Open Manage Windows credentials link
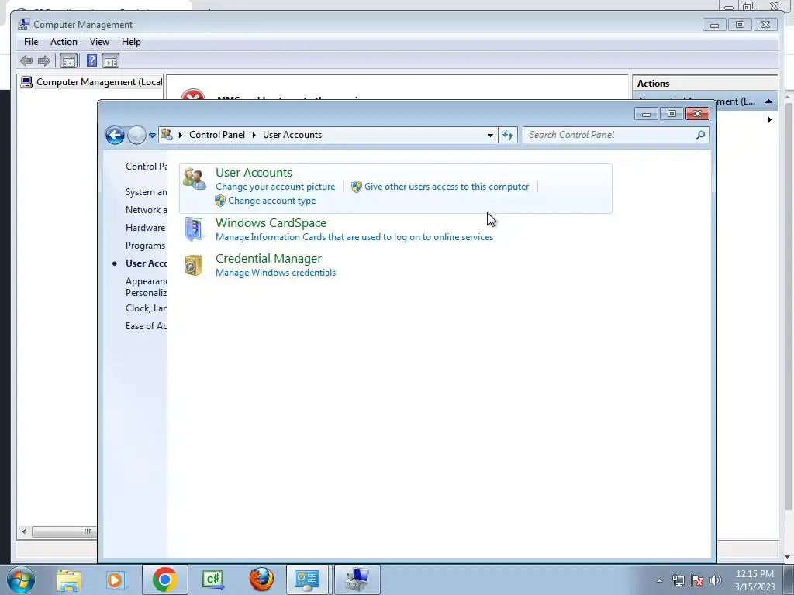The height and width of the screenshot is (595, 794). click(275, 273)
